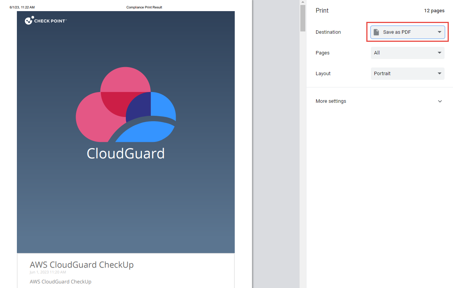Click the Pages dropdown arrow
The height and width of the screenshot is (288, 453).
[439, 53]
